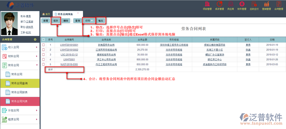Open 模板班组劳务合同 contract name link
The image size is (286, 129).
(106, 55)
